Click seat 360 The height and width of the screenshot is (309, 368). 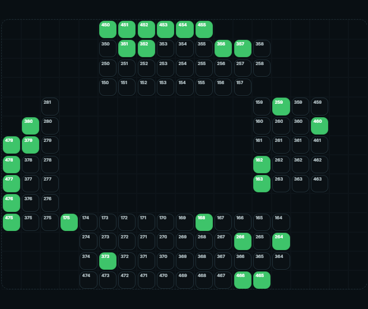pos(300,126)
